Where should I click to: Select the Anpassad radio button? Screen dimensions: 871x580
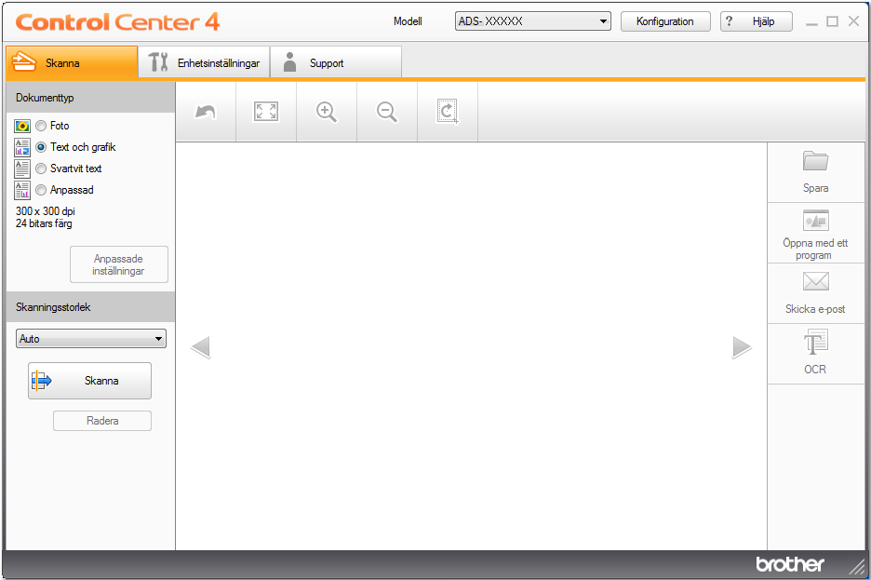[x=41, y=190]
